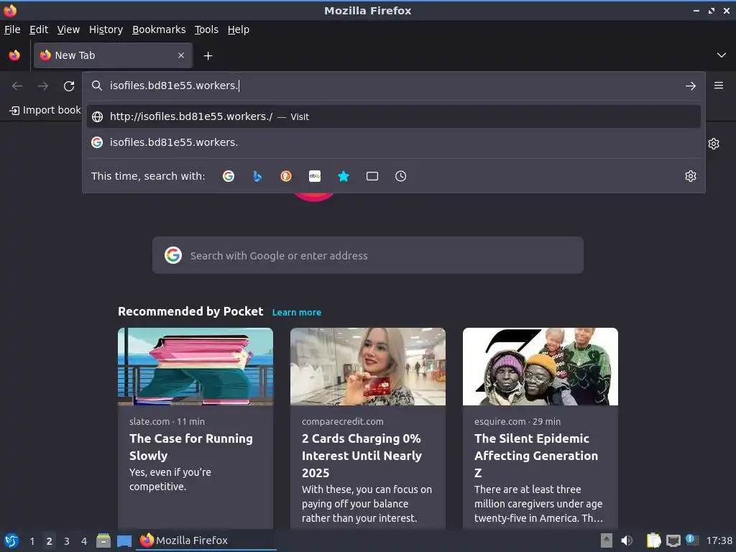Select the Visit isofiles URL suggestion
This screenshot has height=552, width=736.
coord(393,116)
